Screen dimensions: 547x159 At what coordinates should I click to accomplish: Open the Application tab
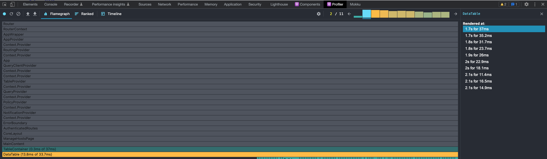233,4
